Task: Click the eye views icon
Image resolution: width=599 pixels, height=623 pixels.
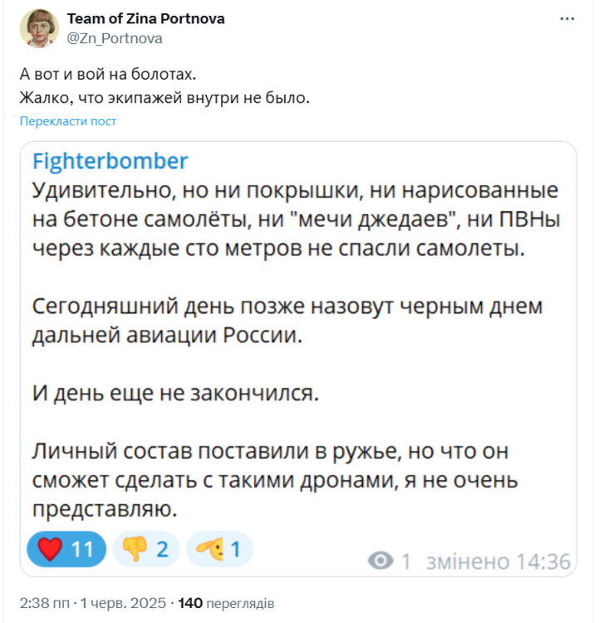Action: point(381,562)
